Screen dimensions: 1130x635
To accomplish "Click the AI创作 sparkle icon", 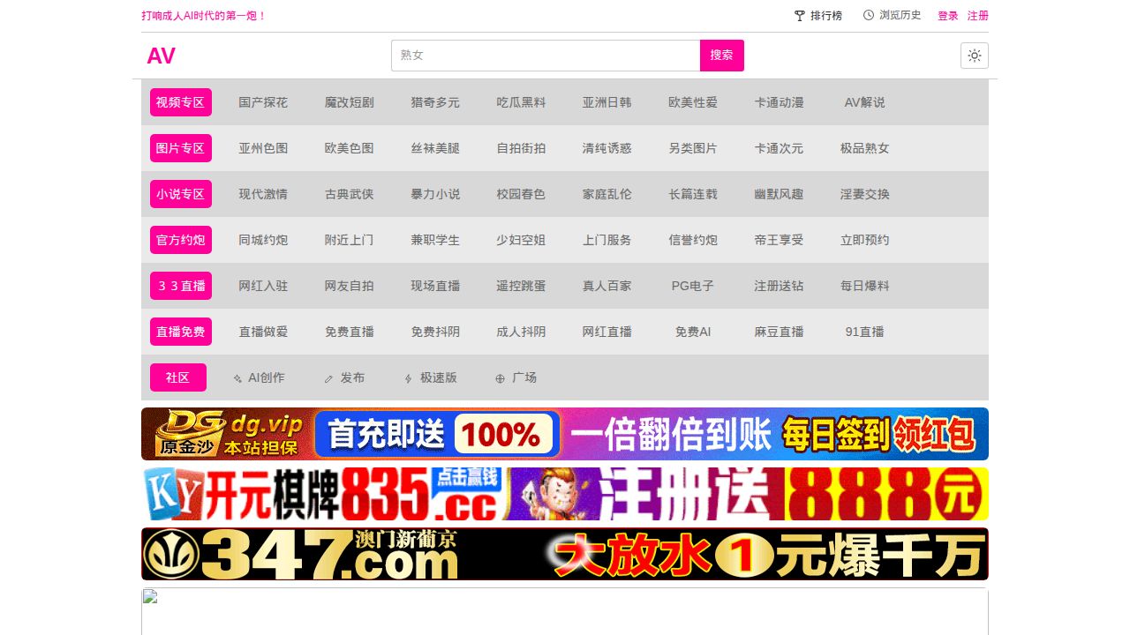I will click(237, 378).
